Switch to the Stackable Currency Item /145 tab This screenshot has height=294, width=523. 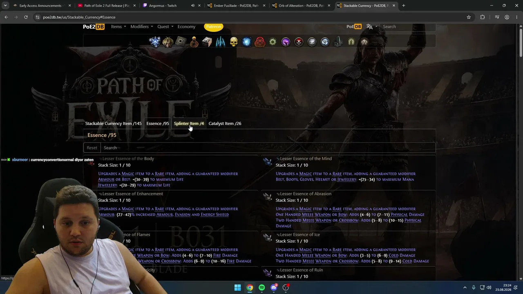point(114,123)
